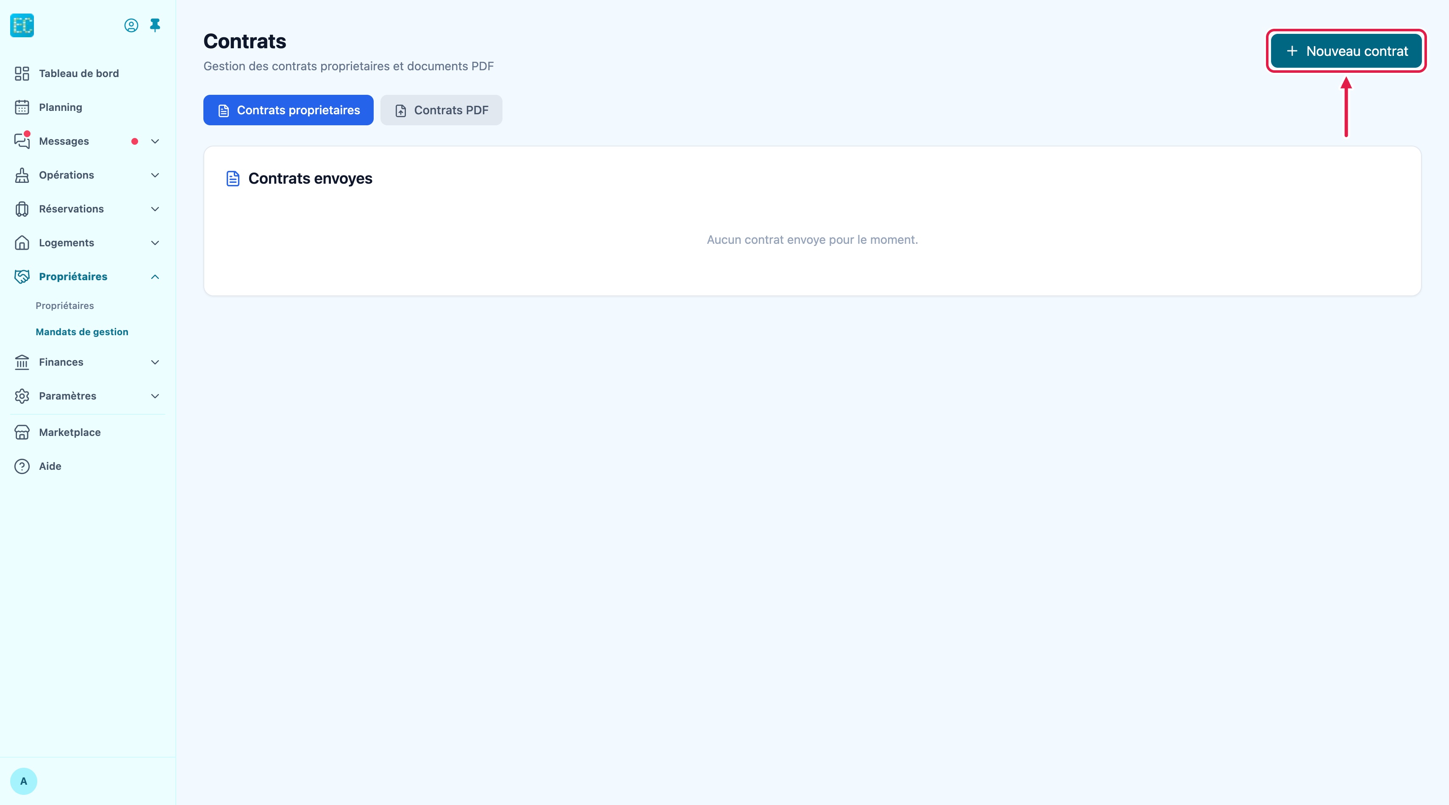The image size is (1449, 805).
Task: Open the user profile icon
Action: tap(131, 25)
